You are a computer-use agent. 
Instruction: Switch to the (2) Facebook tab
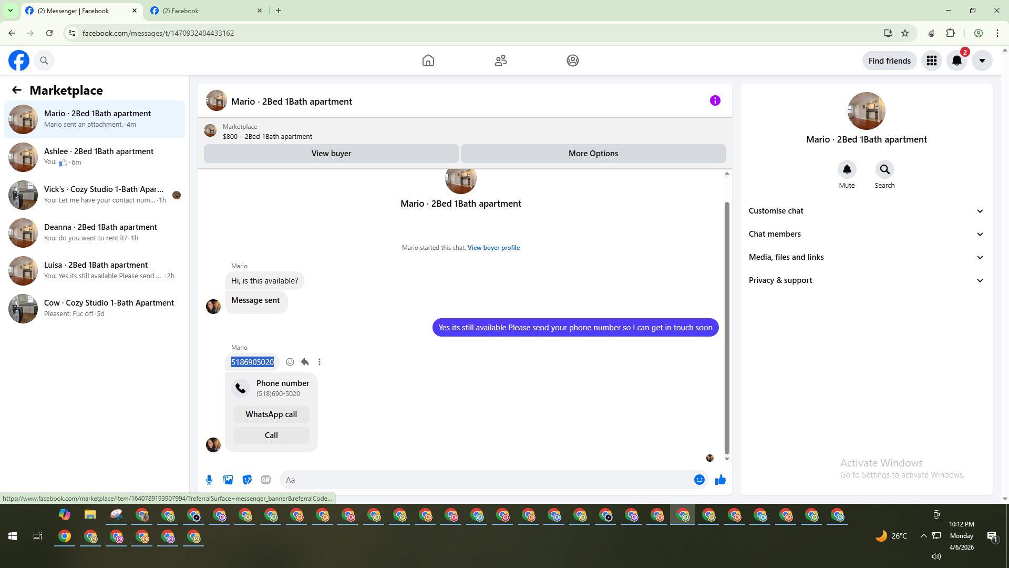206,11
